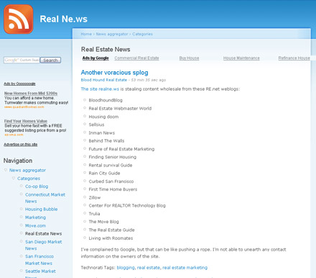
Task: Click Rain City Guide entry
Action: coord(104,173)
